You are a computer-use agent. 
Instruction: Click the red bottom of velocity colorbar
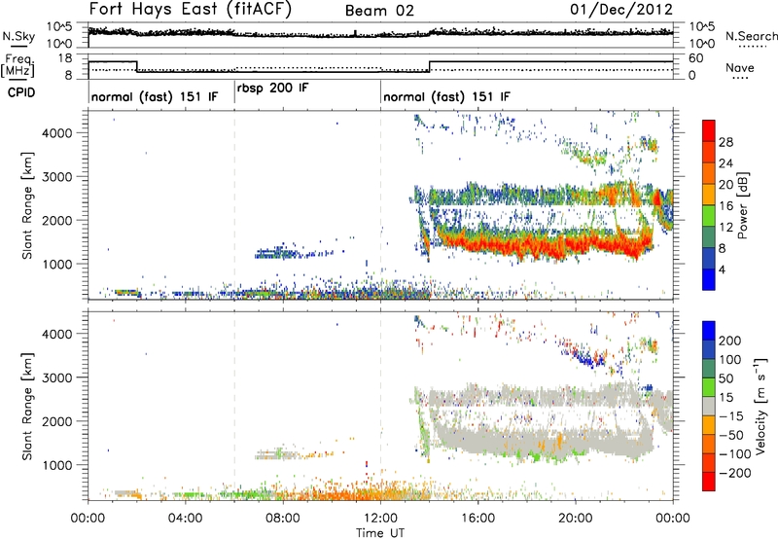click(709, 482)
